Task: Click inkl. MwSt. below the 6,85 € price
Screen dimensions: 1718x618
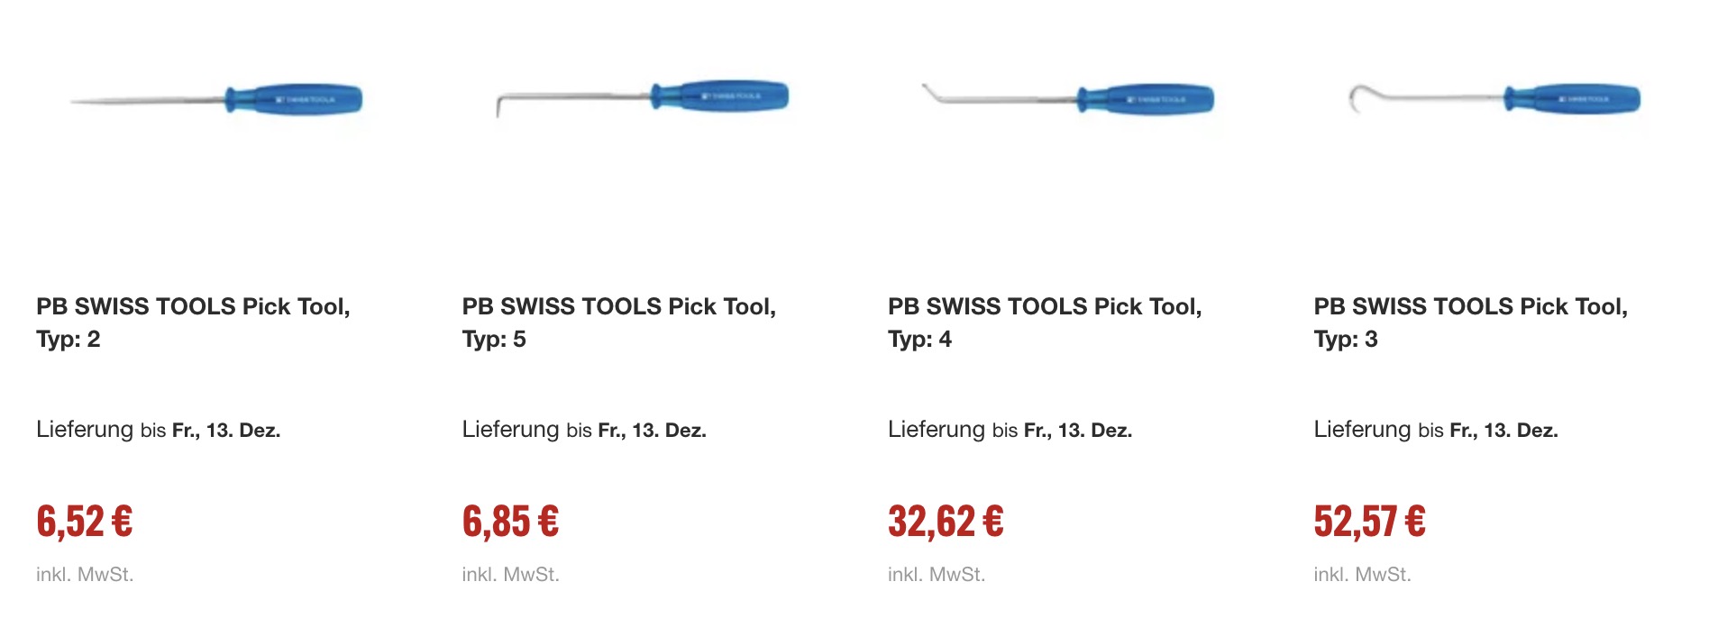Action: (510, 575)
